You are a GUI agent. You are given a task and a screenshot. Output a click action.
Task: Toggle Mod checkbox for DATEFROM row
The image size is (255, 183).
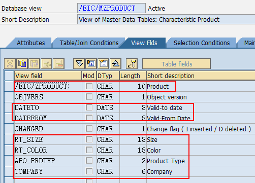[x=89, y=118]
